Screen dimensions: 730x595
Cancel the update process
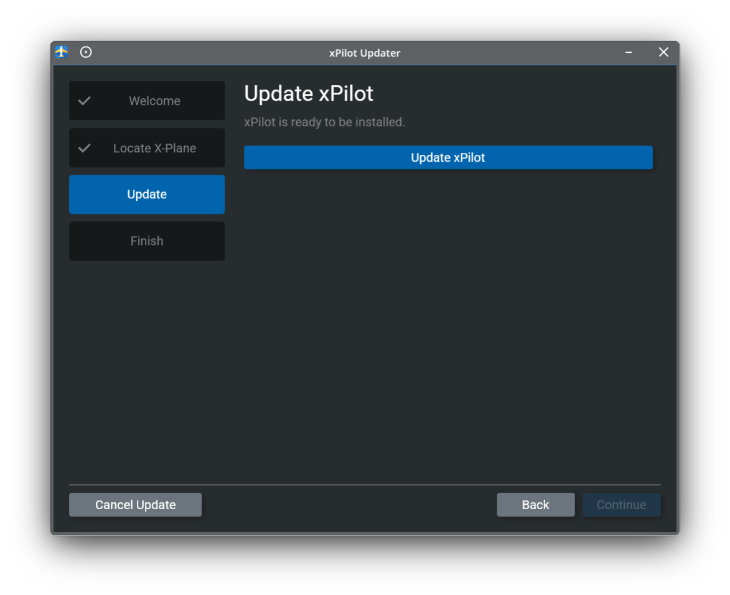click(x=135, y=504)
